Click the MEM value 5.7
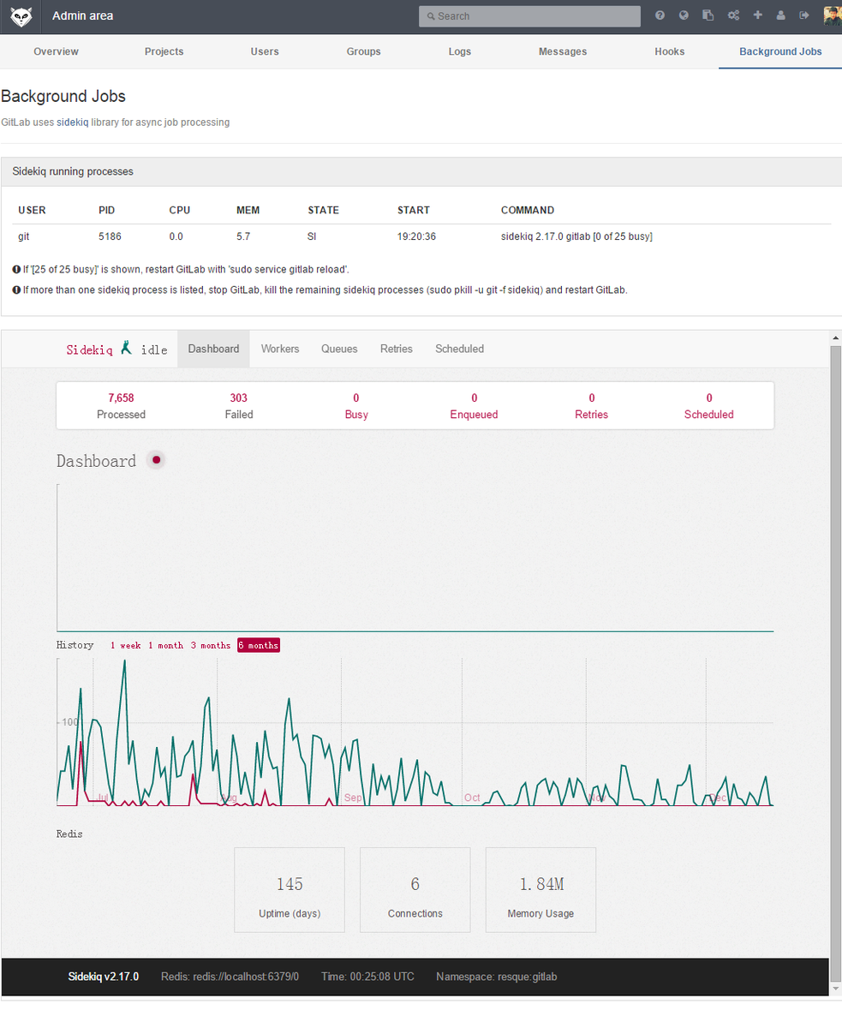The width and height of the screenshot is (842, 1028). 243,236
